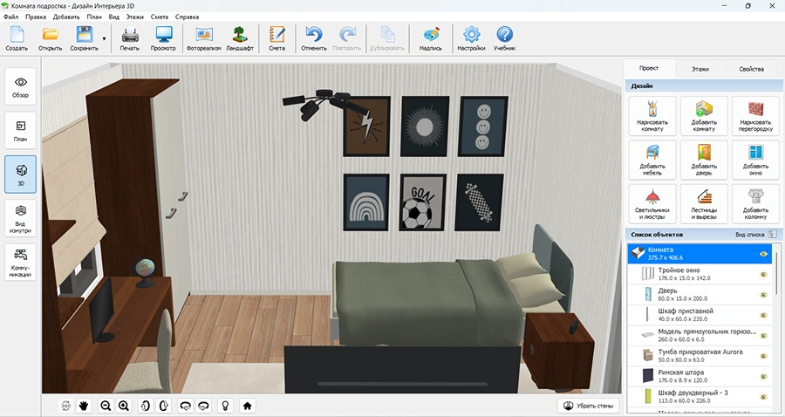
Task: Click the Добавить мебель button
Action: point(652,157)
